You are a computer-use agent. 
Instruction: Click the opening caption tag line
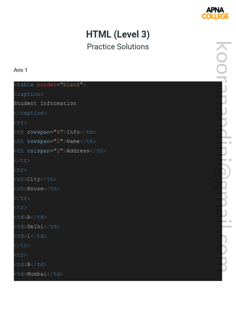click(x=29, y=94)
